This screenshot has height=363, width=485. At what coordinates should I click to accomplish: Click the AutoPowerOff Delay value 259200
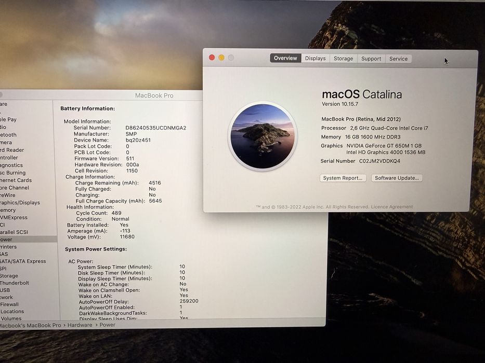189,301
